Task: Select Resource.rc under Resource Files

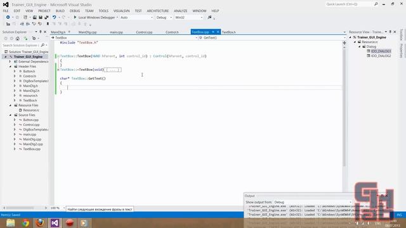Action: click(31, 110)
